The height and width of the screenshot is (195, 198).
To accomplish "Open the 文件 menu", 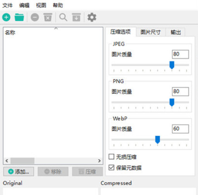I will (7, 5).
